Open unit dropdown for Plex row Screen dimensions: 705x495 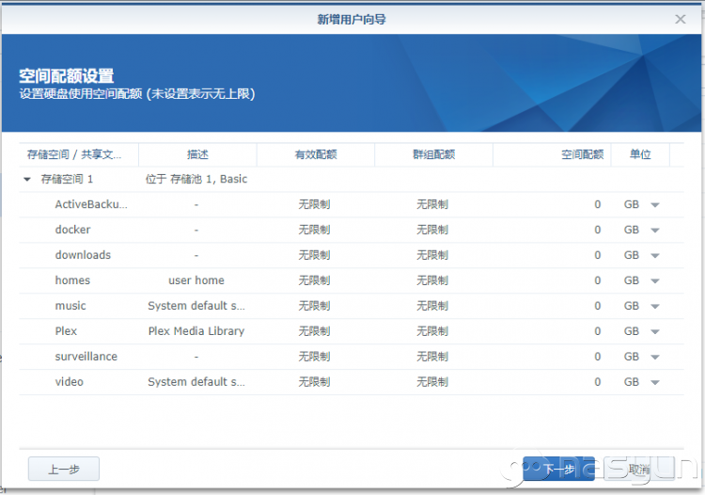[655, 331]
